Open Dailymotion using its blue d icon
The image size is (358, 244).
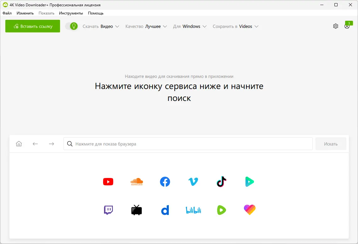coord(165,210)
